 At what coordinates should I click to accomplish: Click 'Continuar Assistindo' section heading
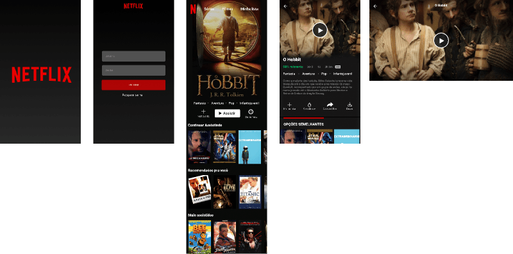click(x=205, y=125)
